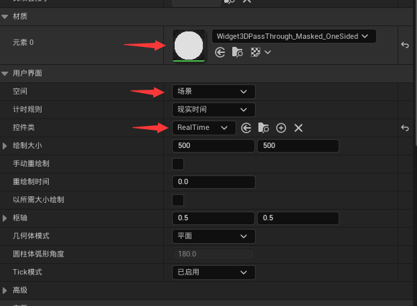Click the 空间 property label
This screenshot has width=417, height=306.
[20, 92]
